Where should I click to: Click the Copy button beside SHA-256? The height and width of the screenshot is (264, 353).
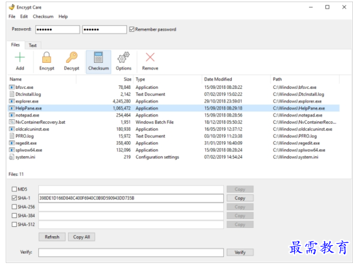point(240,207)
